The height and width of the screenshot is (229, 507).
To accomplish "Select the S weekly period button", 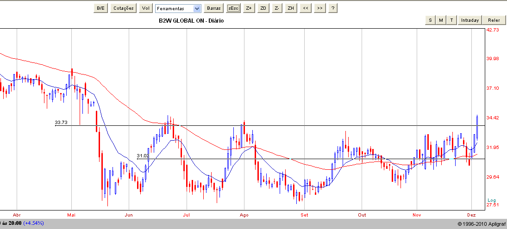I will 430,20.
